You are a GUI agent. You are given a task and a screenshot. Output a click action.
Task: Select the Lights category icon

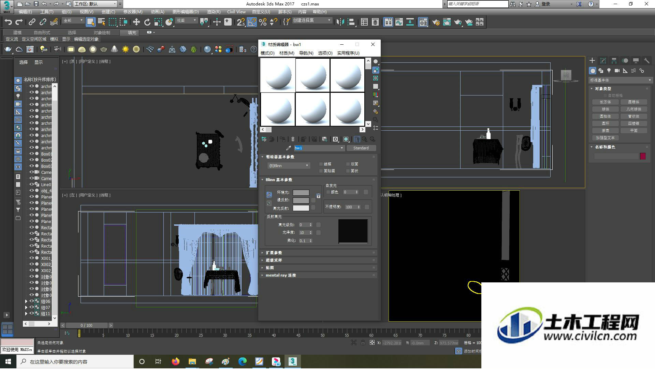[x=609, y=71]
